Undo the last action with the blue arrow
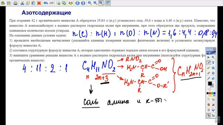 click(x=46, y=3)
